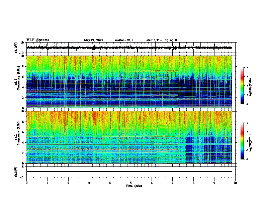Click the 'May 13, 2025' date label

(93, 40)
